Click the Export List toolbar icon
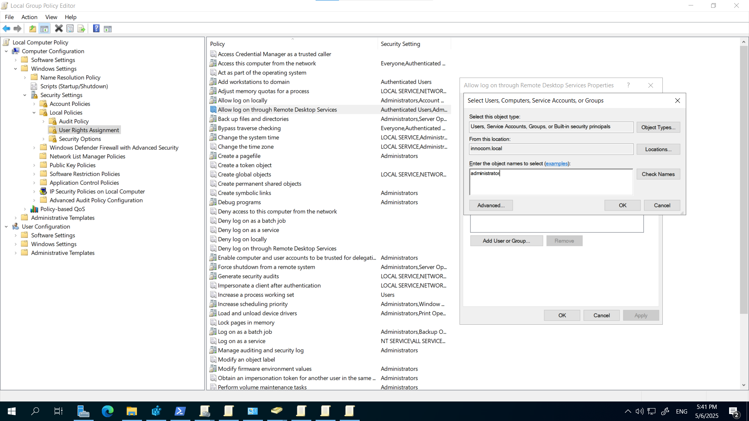 click(82, 28)
